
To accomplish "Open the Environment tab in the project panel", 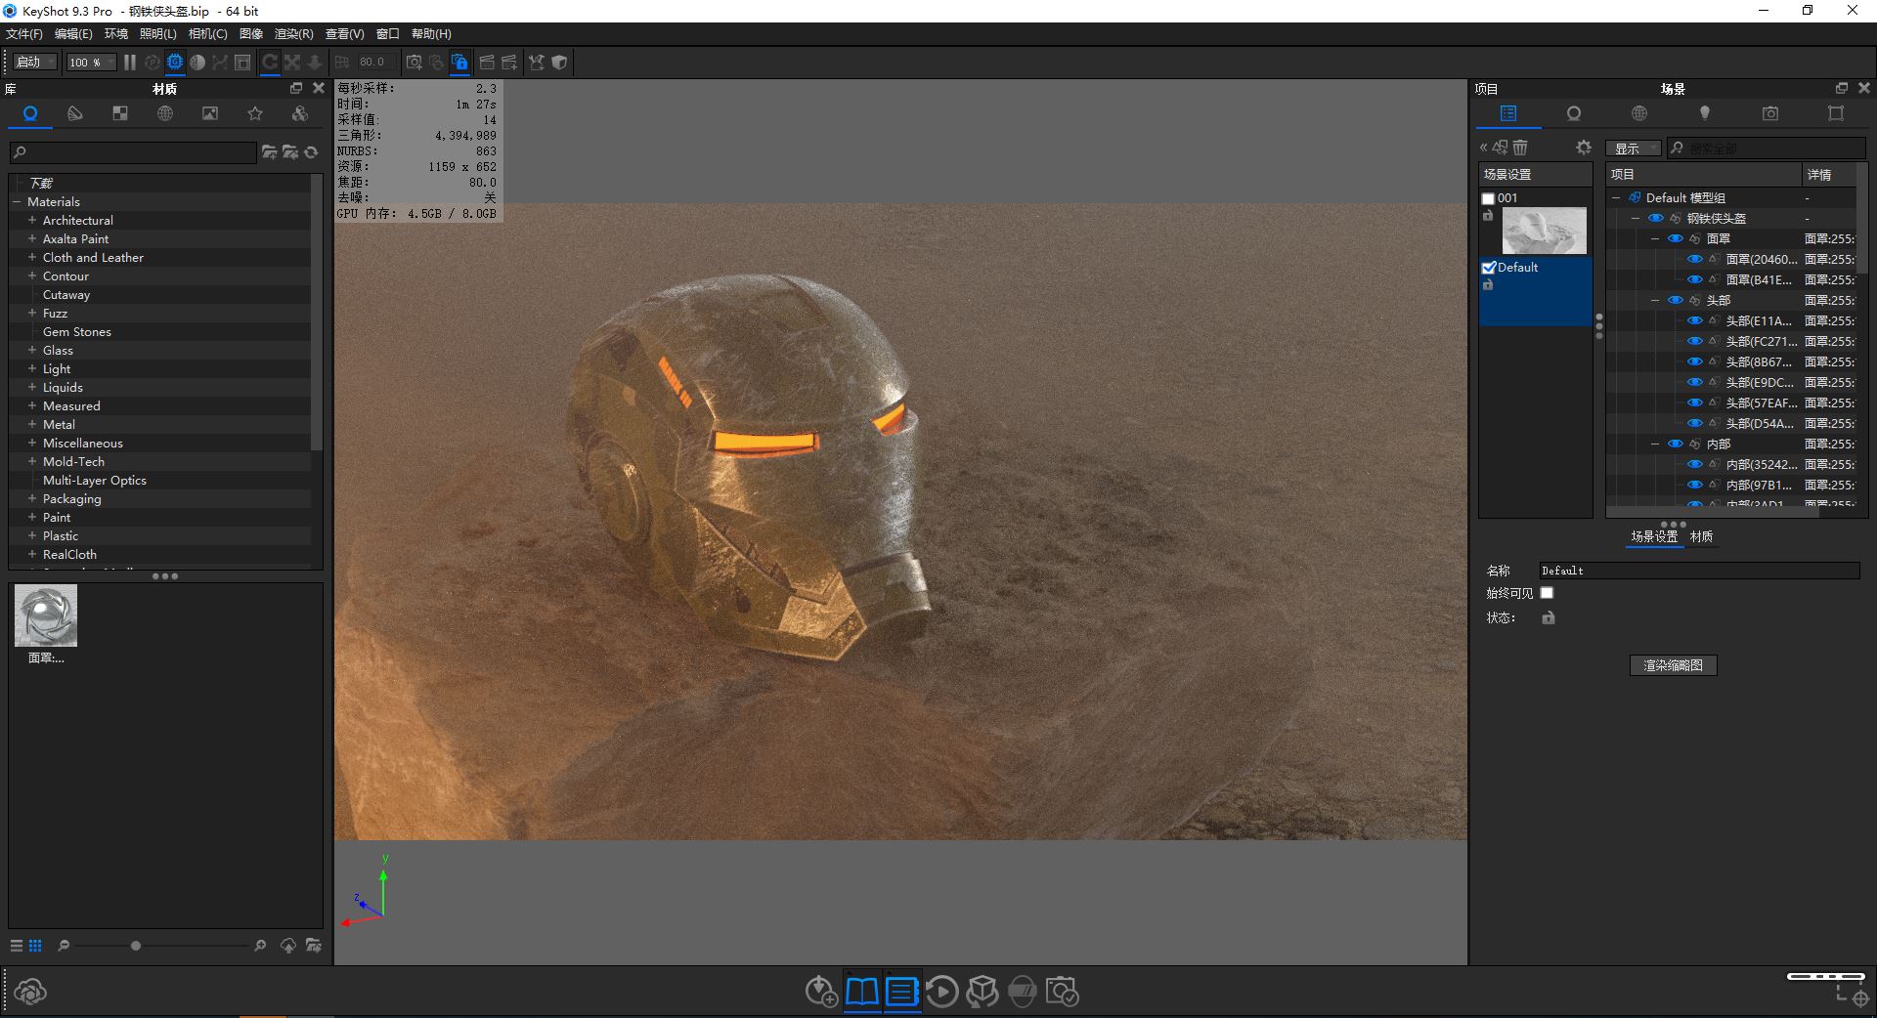I will coord(1639,113).
